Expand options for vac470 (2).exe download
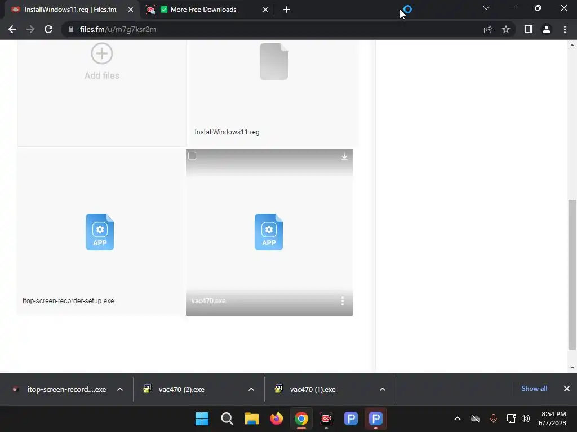Image resolution: width=577 pixels, height=432 pixels. click(251, 389)
